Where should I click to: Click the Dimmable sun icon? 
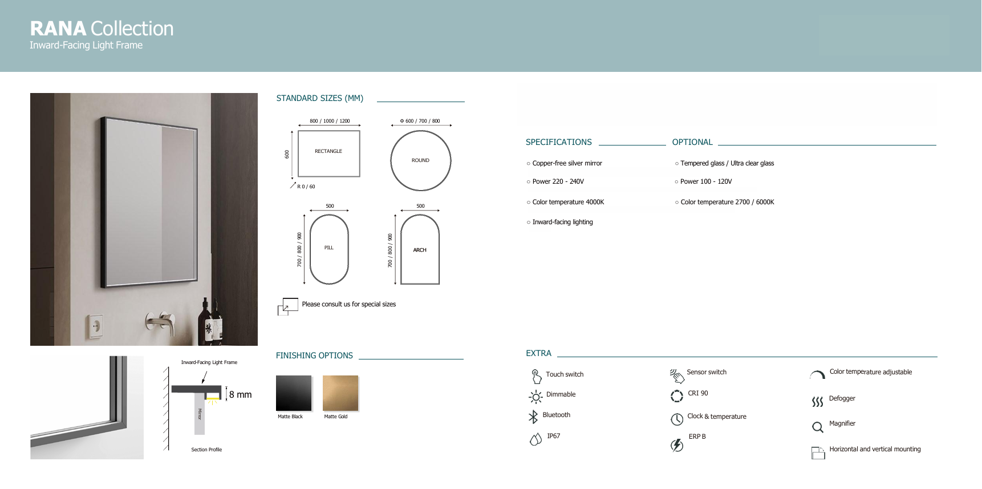point(535,397)
